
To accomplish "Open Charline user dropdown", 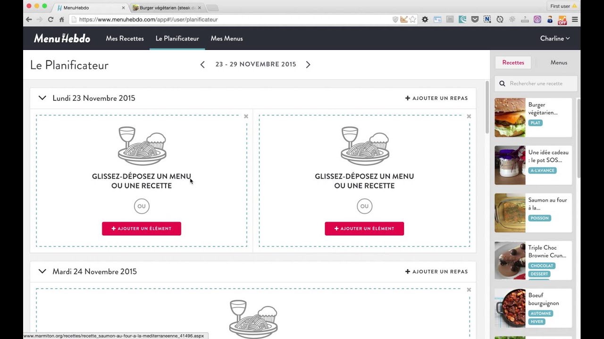I will pos(555,39).
